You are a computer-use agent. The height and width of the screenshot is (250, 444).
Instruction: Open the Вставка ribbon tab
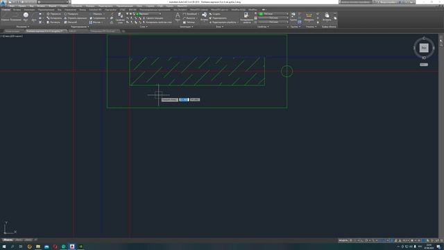17,10
